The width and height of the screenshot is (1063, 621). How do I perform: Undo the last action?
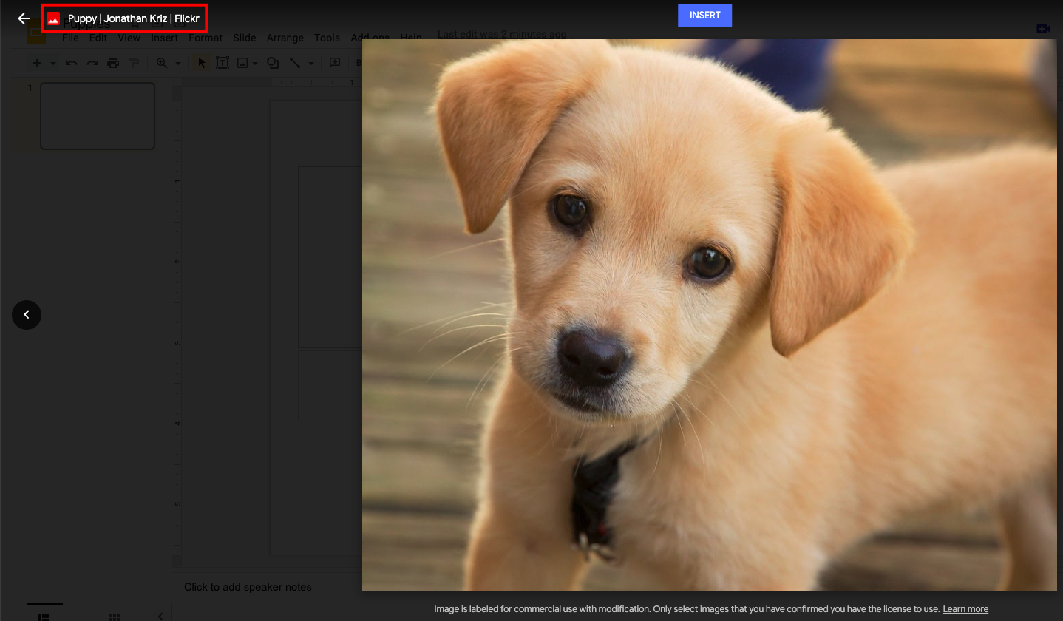(x=72, y=63)
